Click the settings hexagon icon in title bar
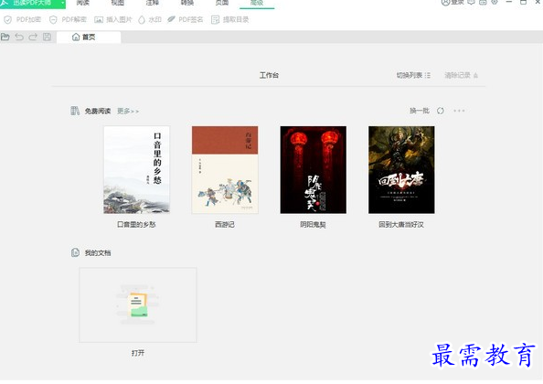This screenshot has height=384, width=543. coord(495,2)
